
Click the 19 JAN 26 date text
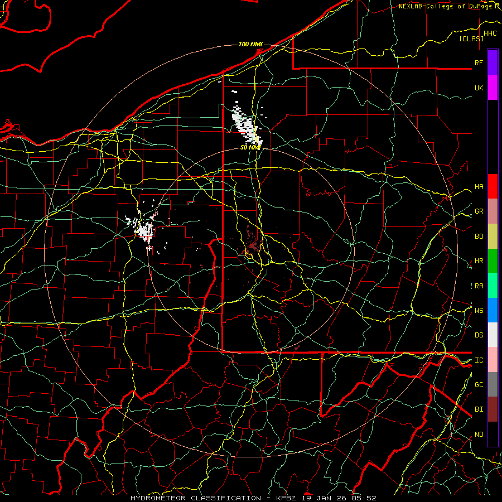[x=325, y=498]
